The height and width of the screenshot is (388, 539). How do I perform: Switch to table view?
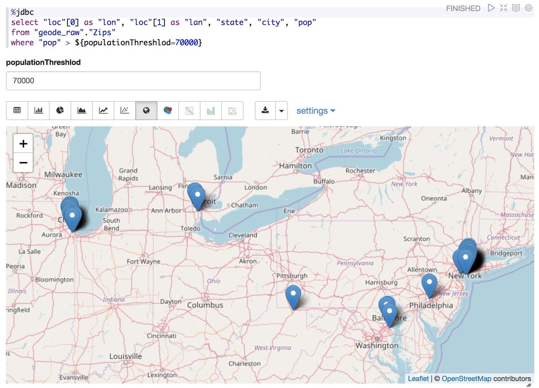(17, 110)
